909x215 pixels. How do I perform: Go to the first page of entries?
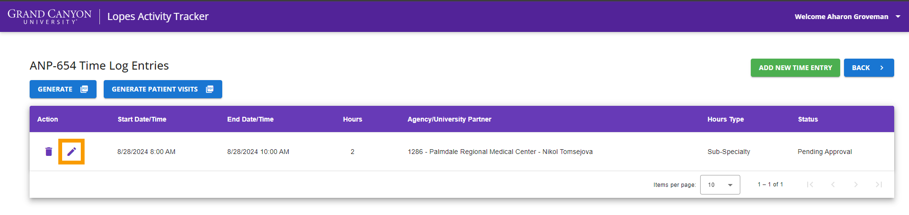810,184
